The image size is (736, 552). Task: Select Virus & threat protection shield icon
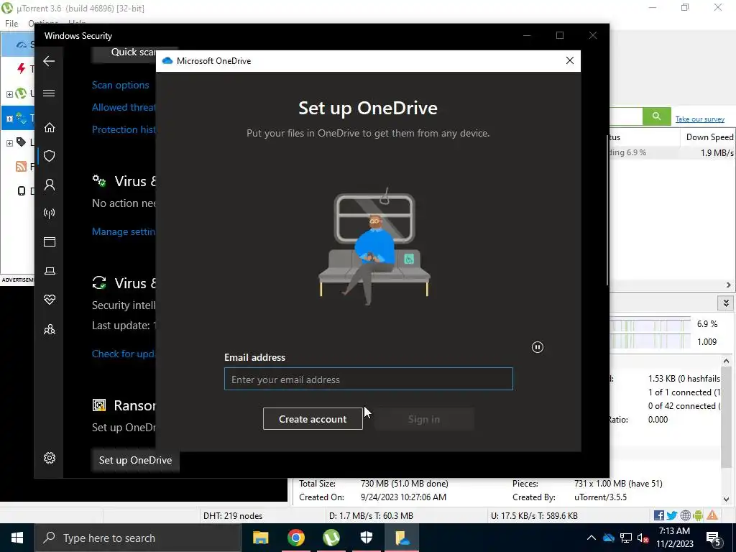[50, 156]
